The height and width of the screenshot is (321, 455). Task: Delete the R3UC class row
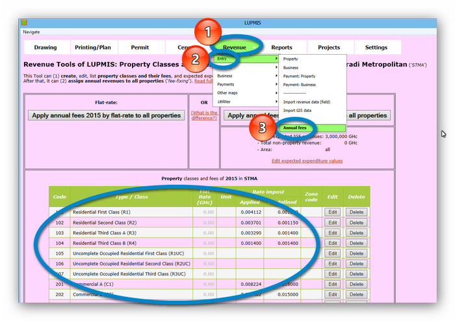tap(356, 274)
